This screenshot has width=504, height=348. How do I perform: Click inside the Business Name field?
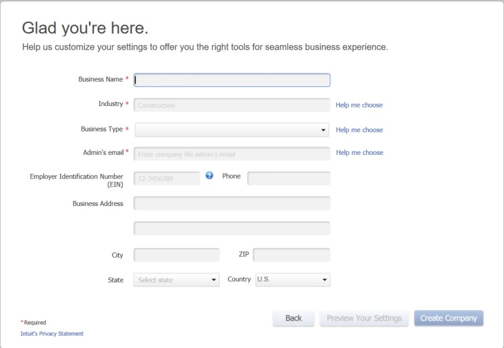[231, 80]
